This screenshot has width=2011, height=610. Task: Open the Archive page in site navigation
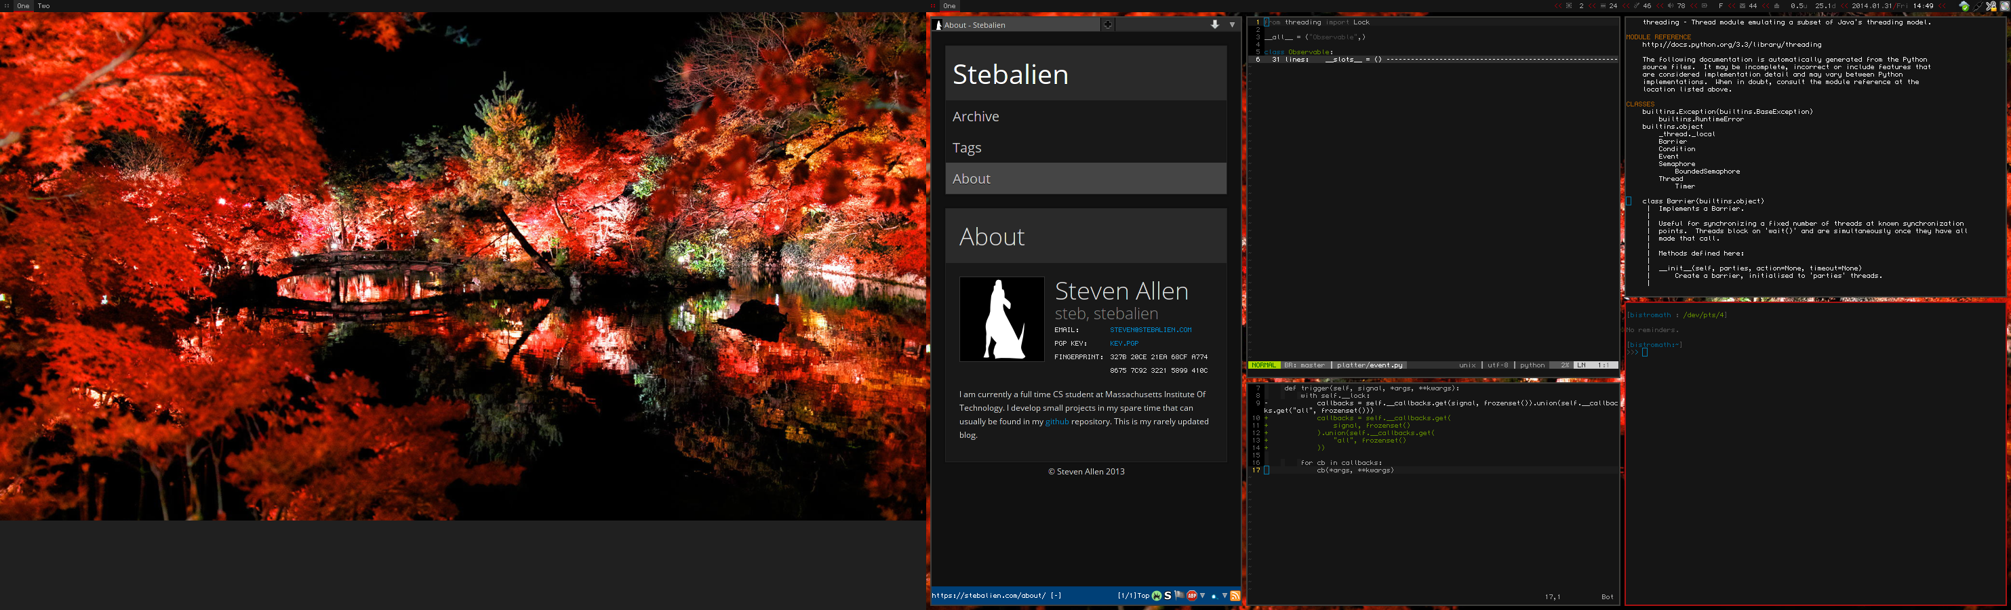point(976,116)
